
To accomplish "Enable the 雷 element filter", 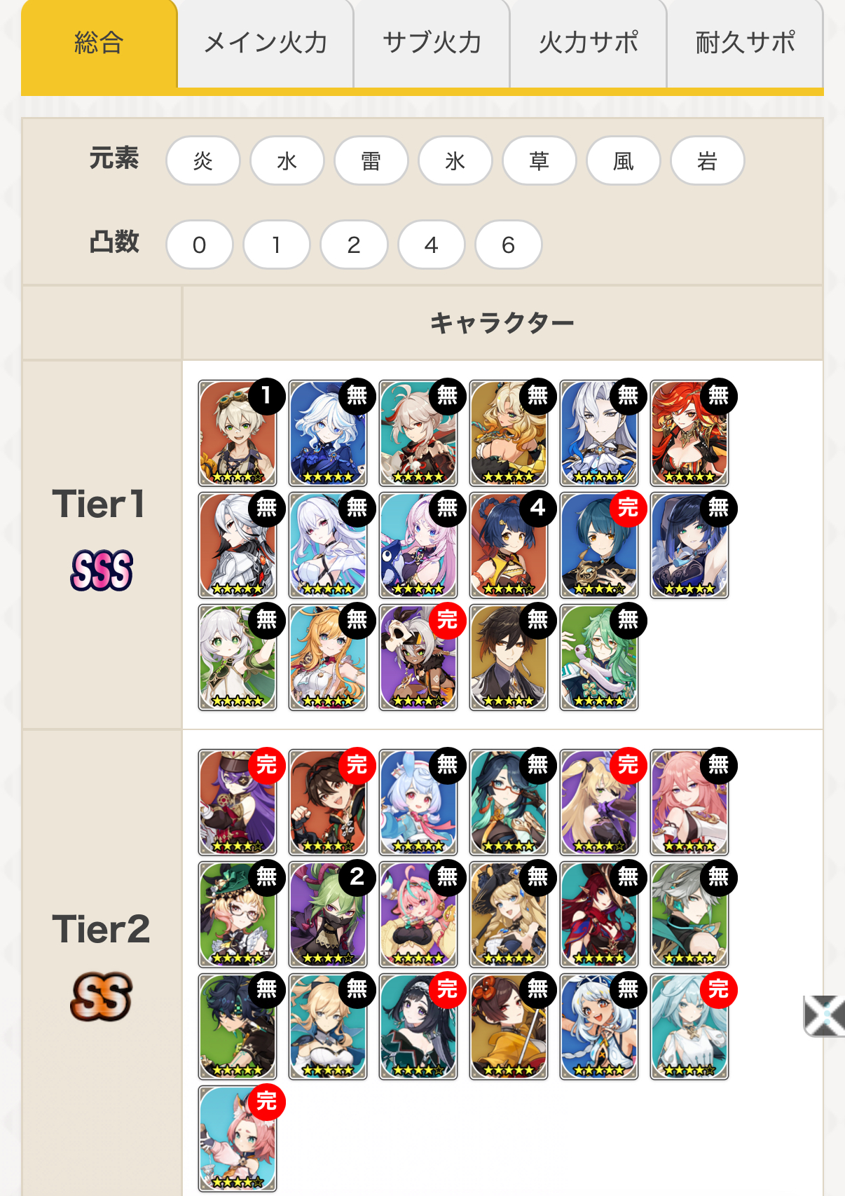I will 371,160.
